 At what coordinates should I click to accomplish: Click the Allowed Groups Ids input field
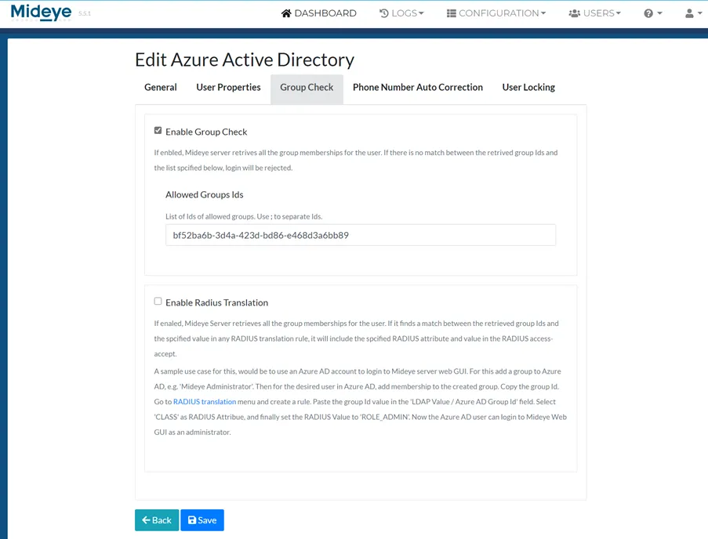(360, 234)
